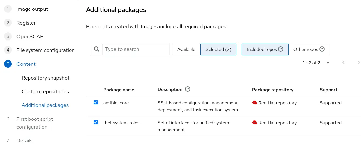Click help icon on Included repos

pos(281,49)
